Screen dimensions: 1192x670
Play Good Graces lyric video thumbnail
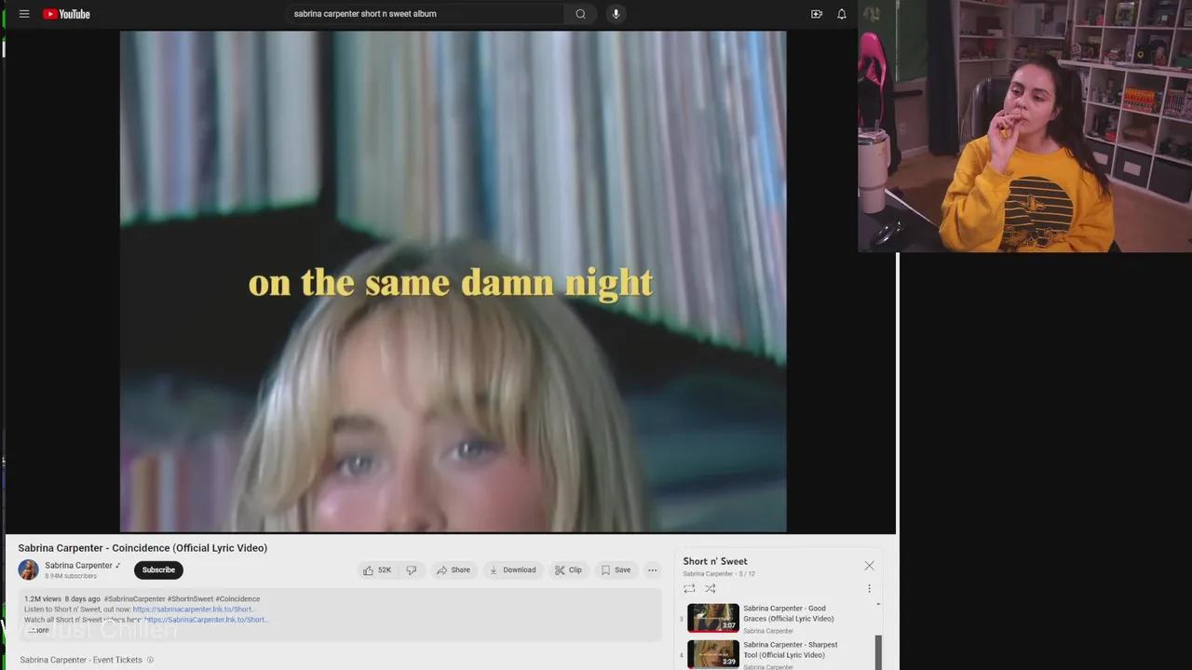pyautogui.click(x=713, y=618)
